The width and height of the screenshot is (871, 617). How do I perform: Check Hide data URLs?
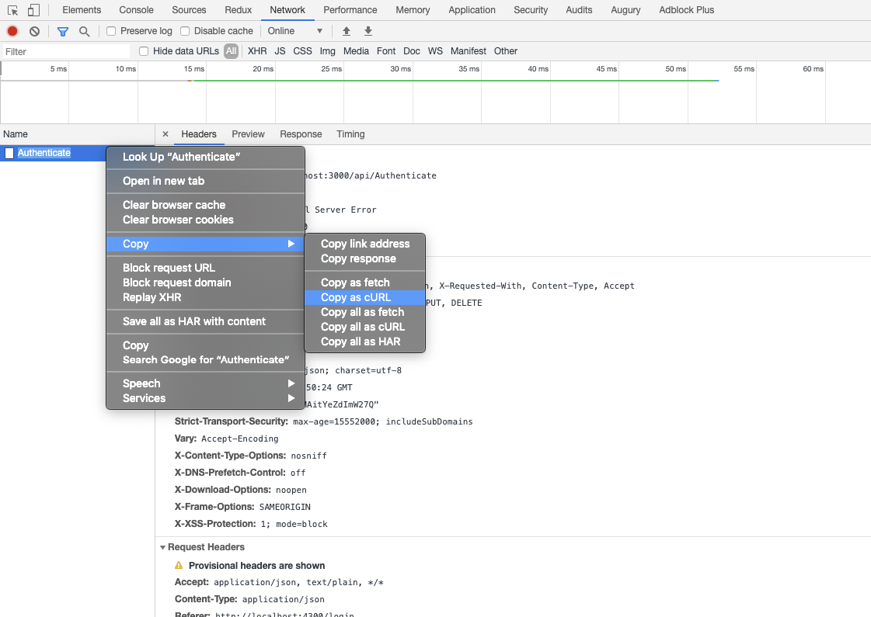coord(143,50)
